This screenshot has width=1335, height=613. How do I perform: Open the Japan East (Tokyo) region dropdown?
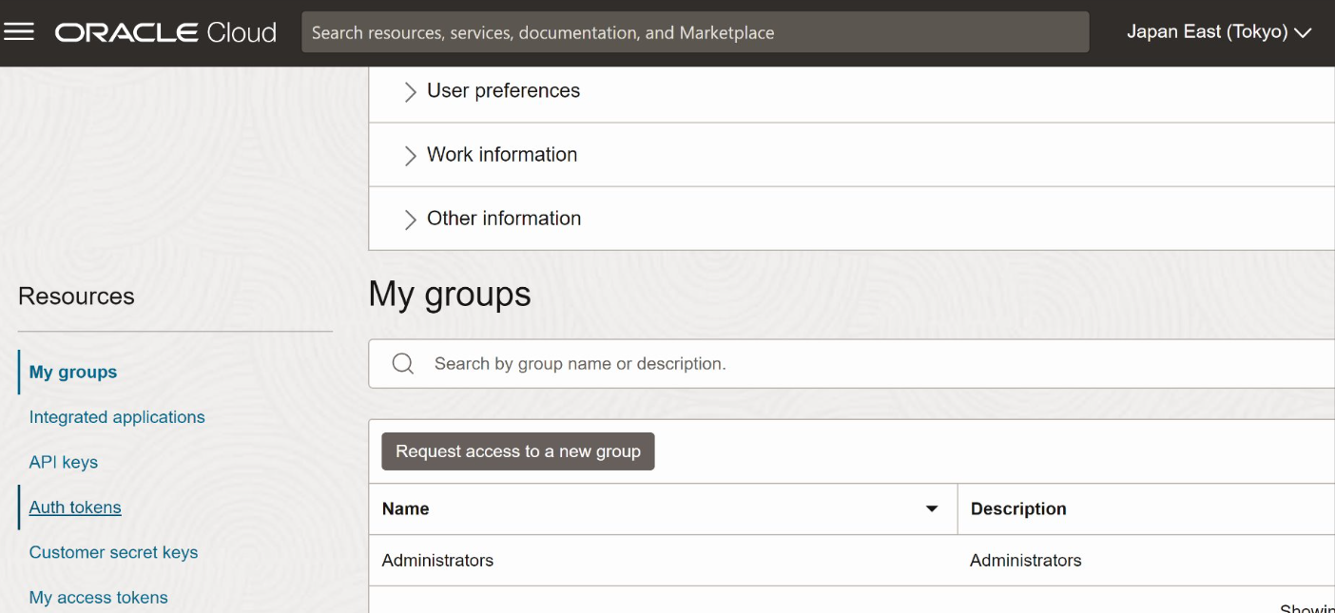1218,32
